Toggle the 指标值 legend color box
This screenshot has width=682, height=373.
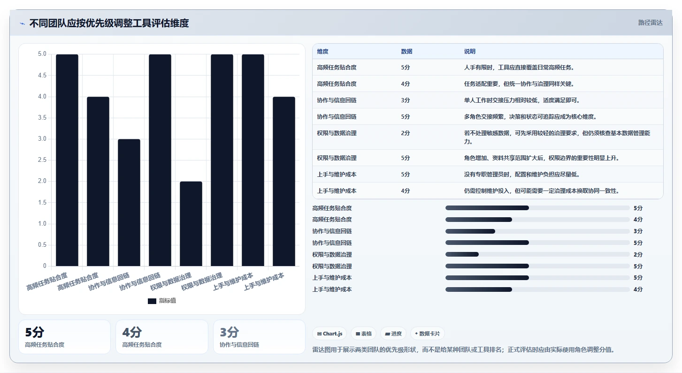point(152,301)
